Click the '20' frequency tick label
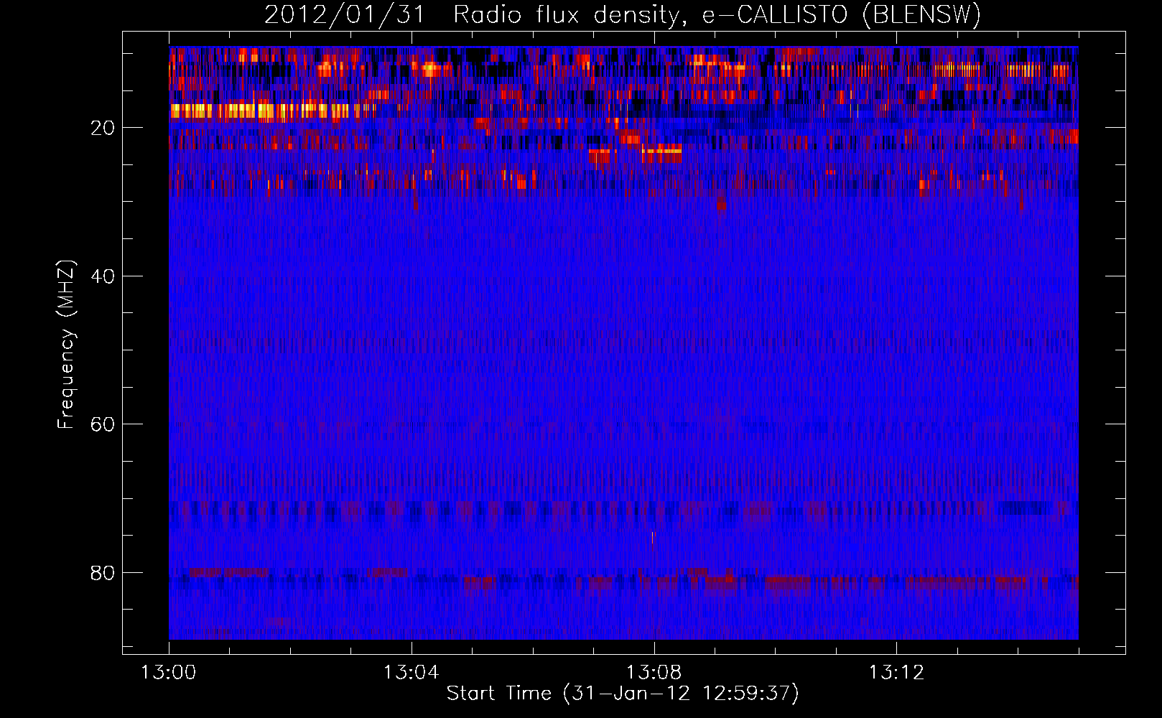 (103, 128)
